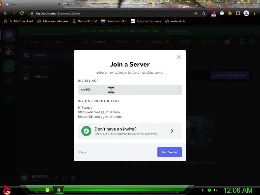Open the file explorer taskbar icon
This screenshot has height=195, width=260.
tap(47, 190)
